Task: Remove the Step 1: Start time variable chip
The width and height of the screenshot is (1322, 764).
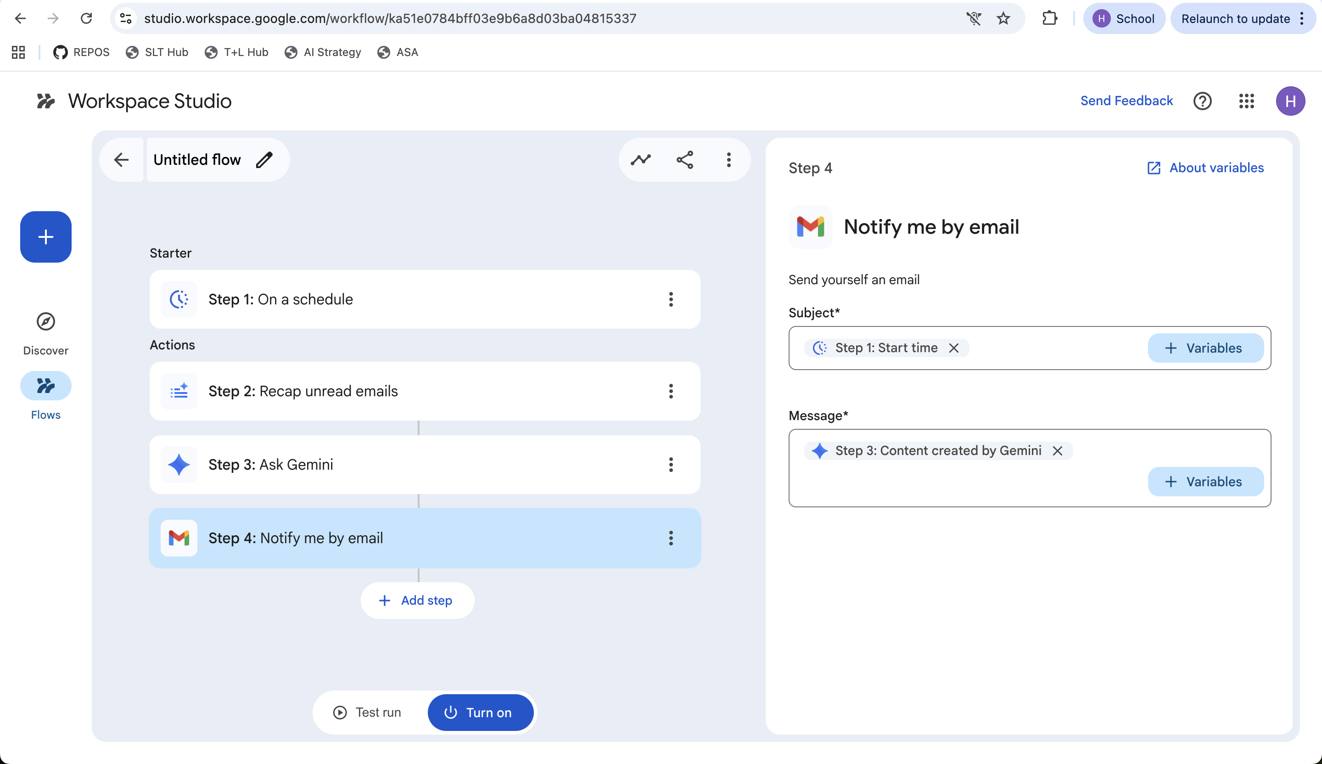Action: 954,348
